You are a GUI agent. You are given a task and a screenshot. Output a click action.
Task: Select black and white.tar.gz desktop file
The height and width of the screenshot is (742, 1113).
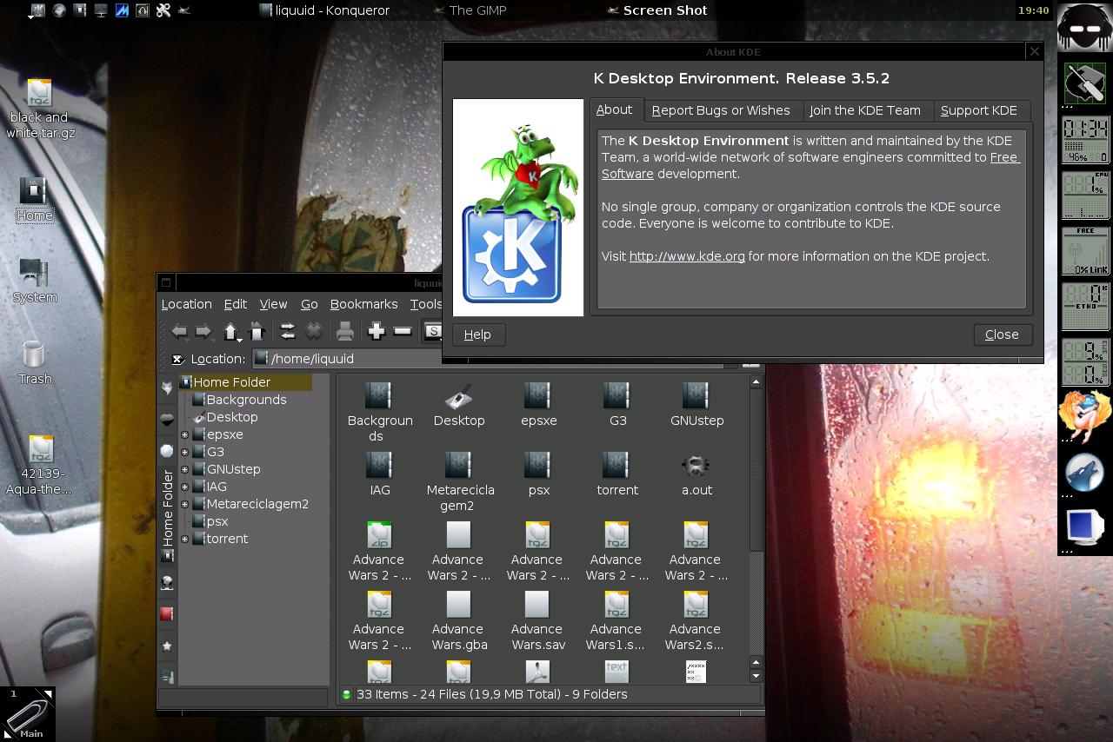[39, 109]
